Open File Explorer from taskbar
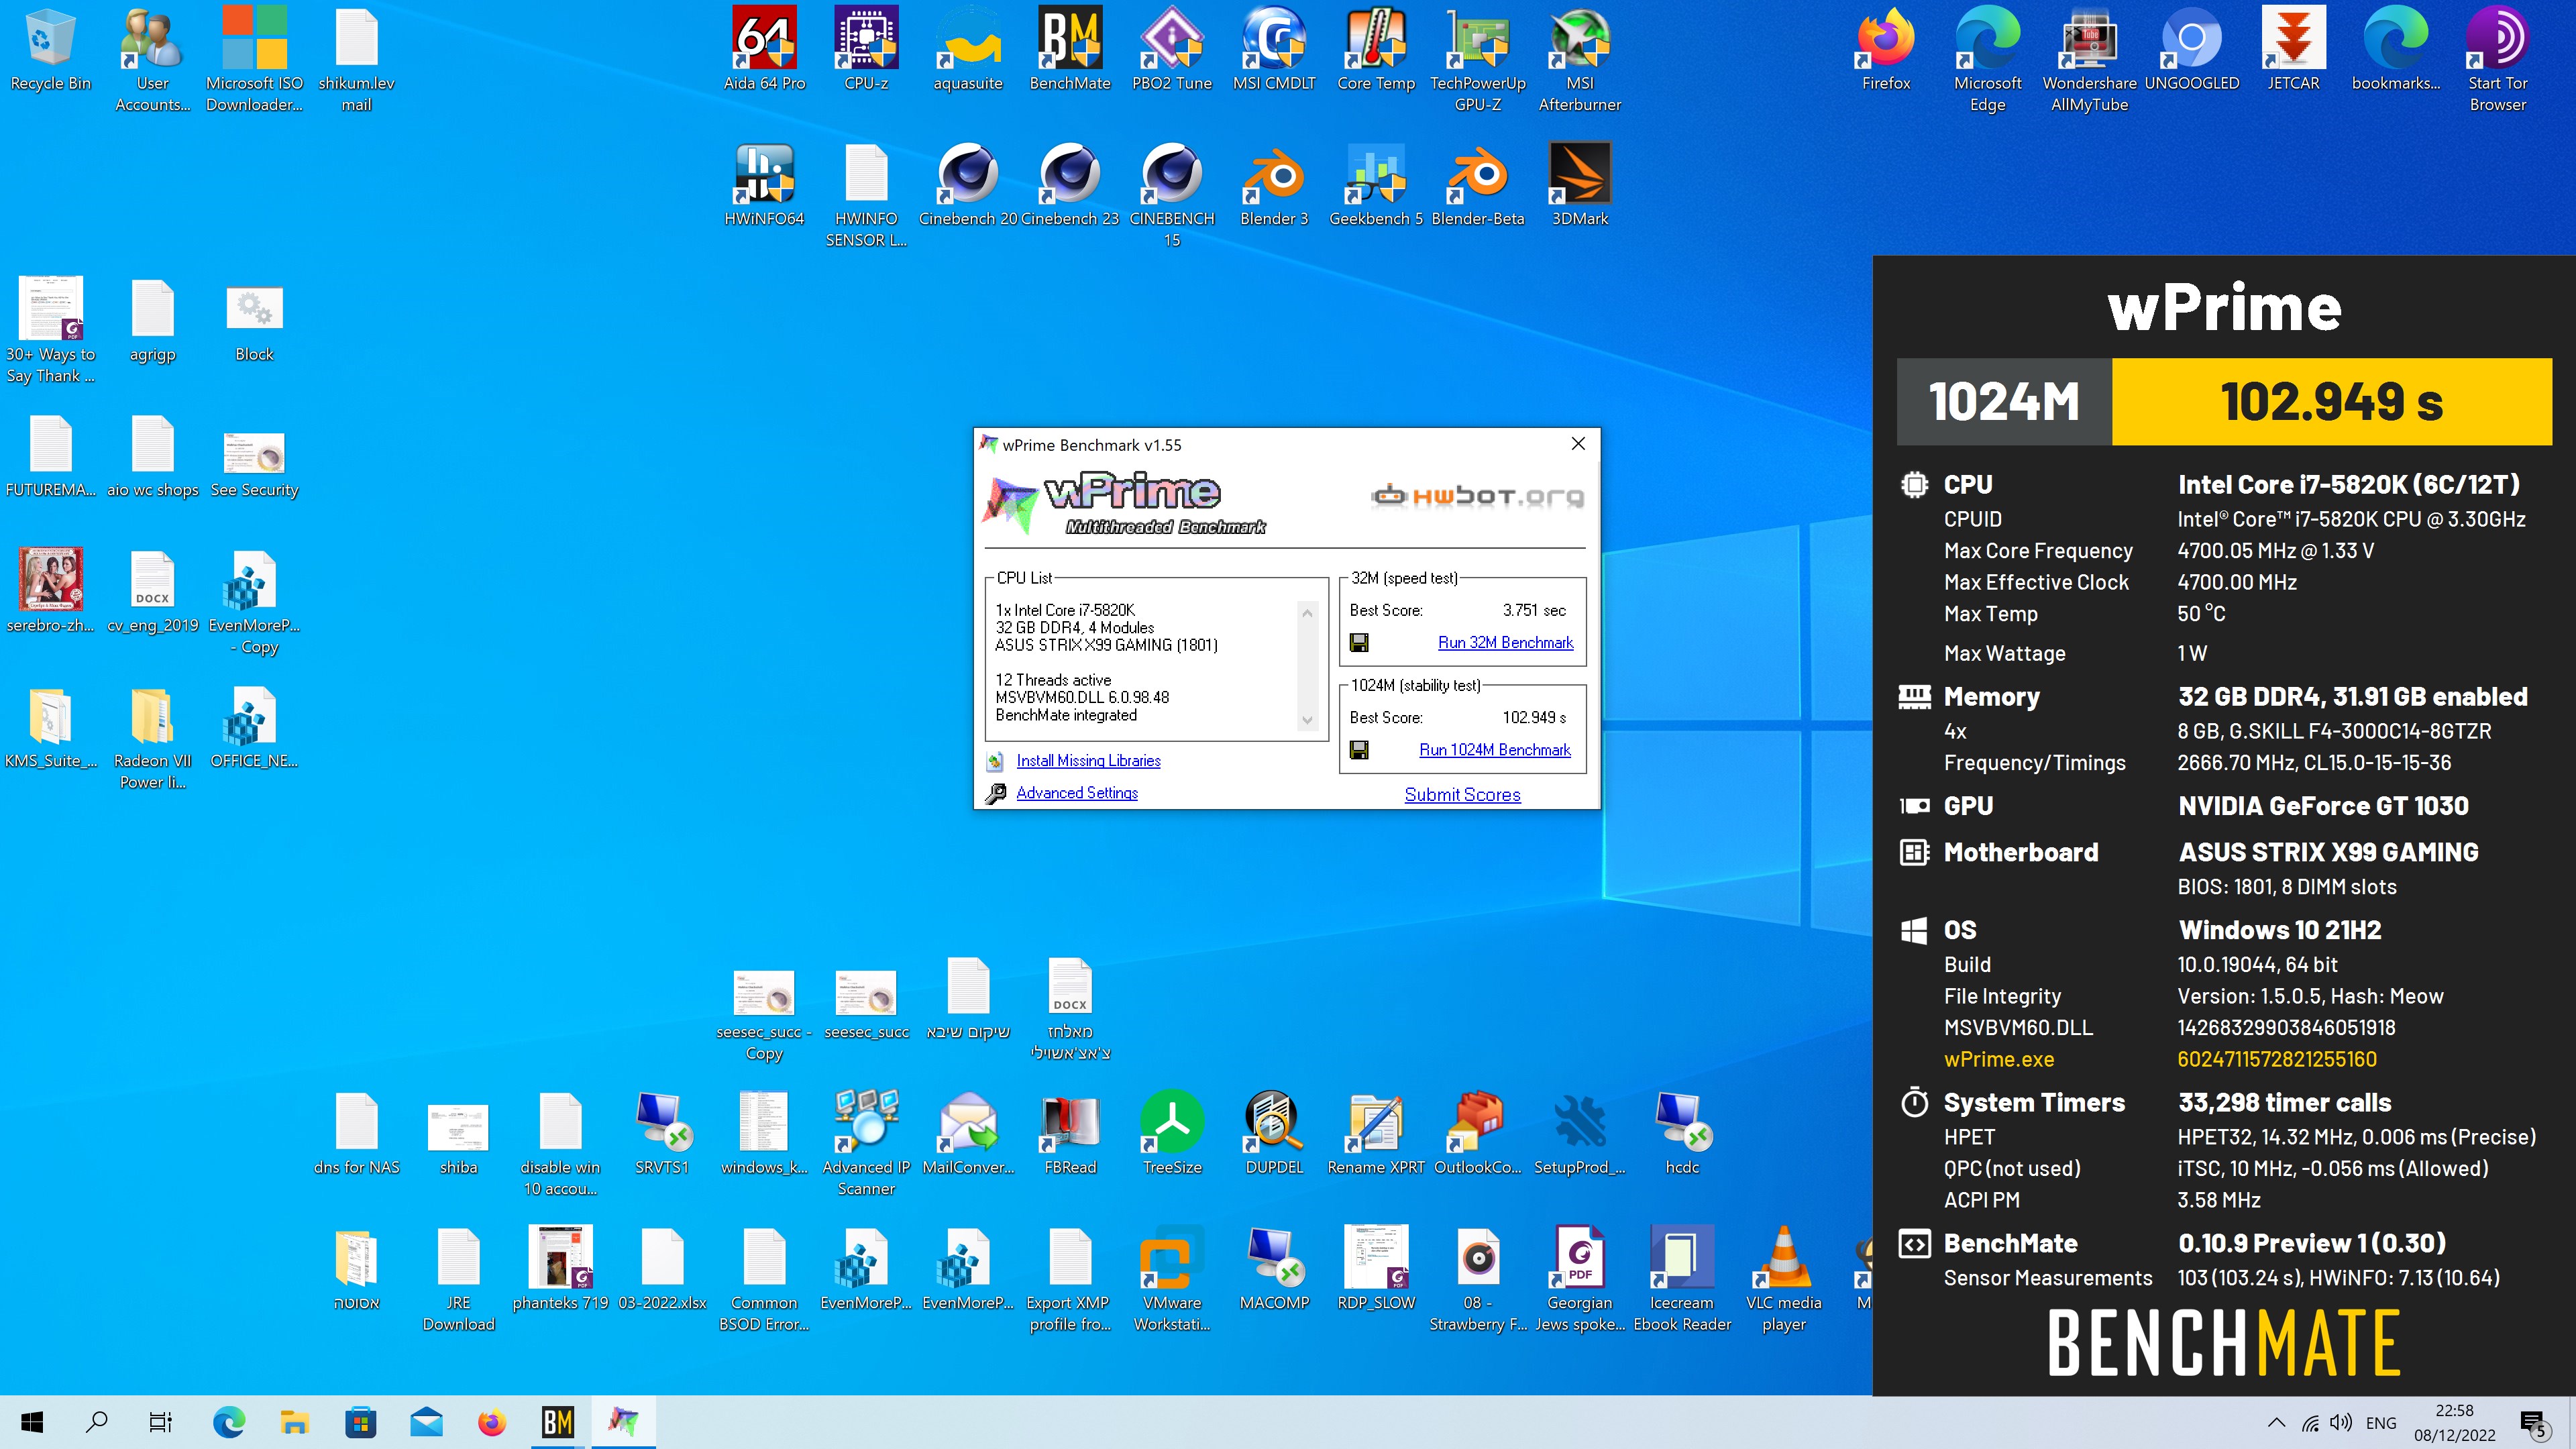The width and height of the screenshot is (2576, 1449). coord(294,1421)
